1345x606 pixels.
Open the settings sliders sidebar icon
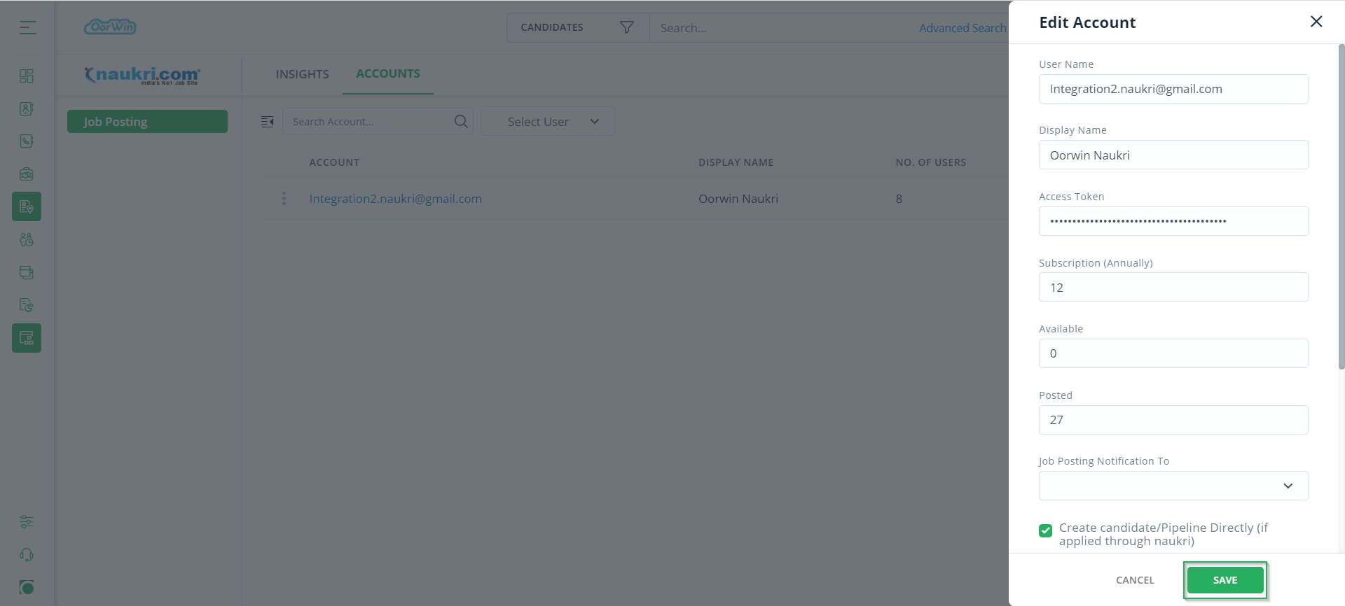(x=27, y=522)
